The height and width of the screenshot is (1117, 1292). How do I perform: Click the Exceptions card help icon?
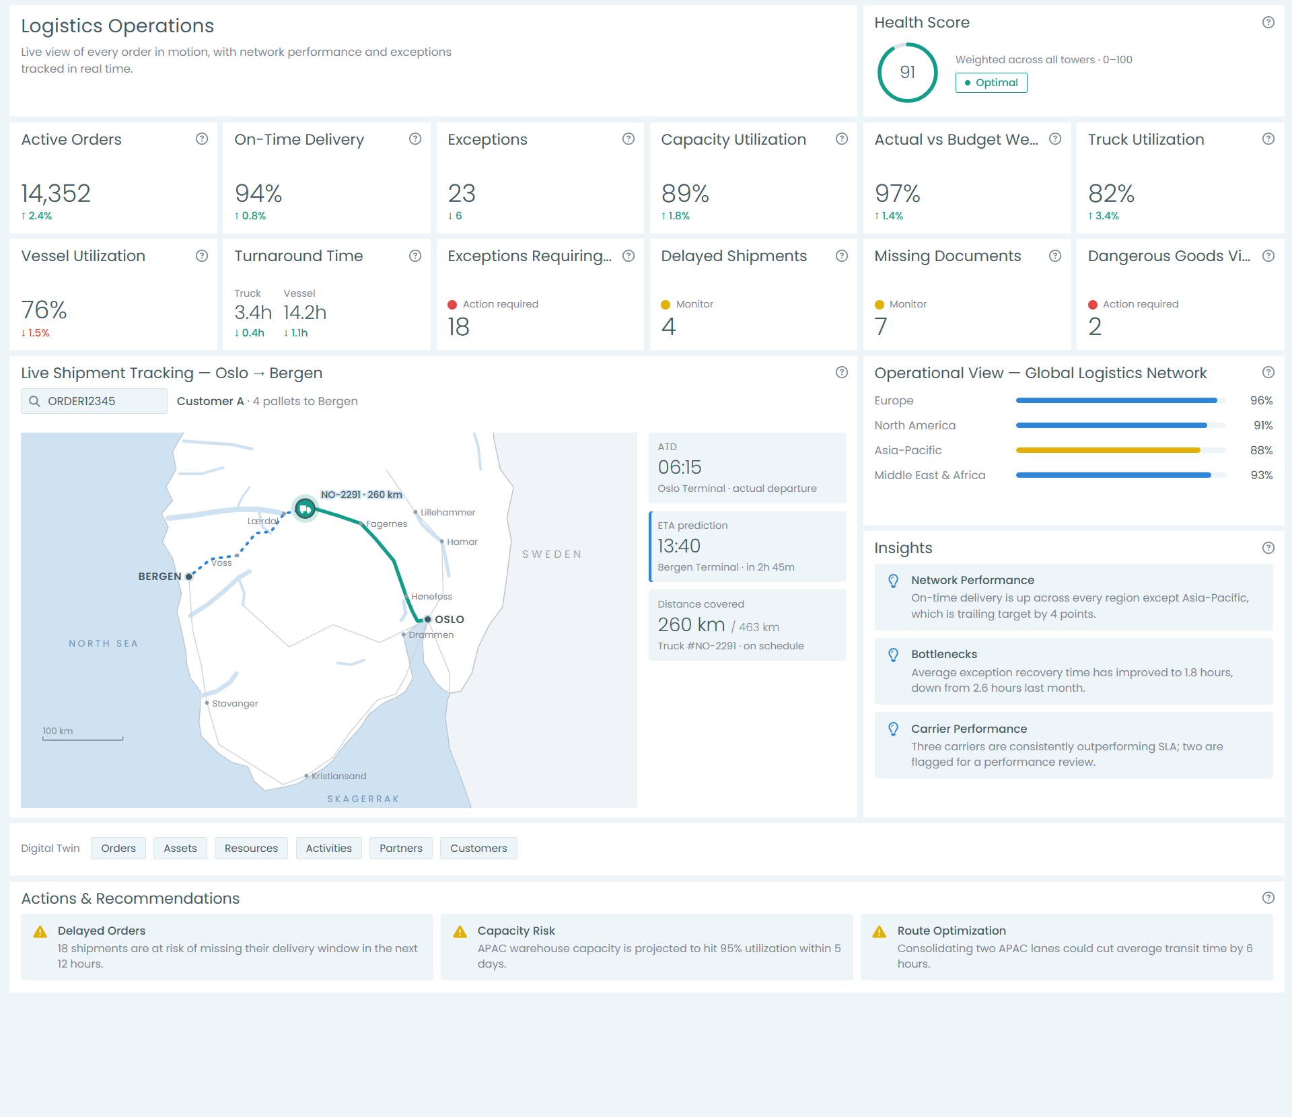click(x=629, y=139)
